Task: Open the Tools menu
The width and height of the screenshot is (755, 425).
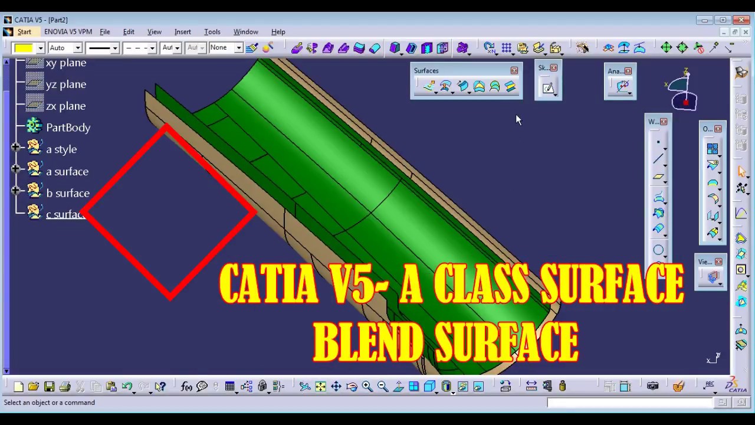Action: pyautogui.click(x=212, y=32)
